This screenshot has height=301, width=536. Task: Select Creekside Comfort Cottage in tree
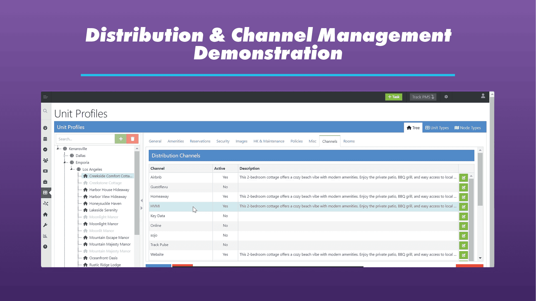click(108, 176)
